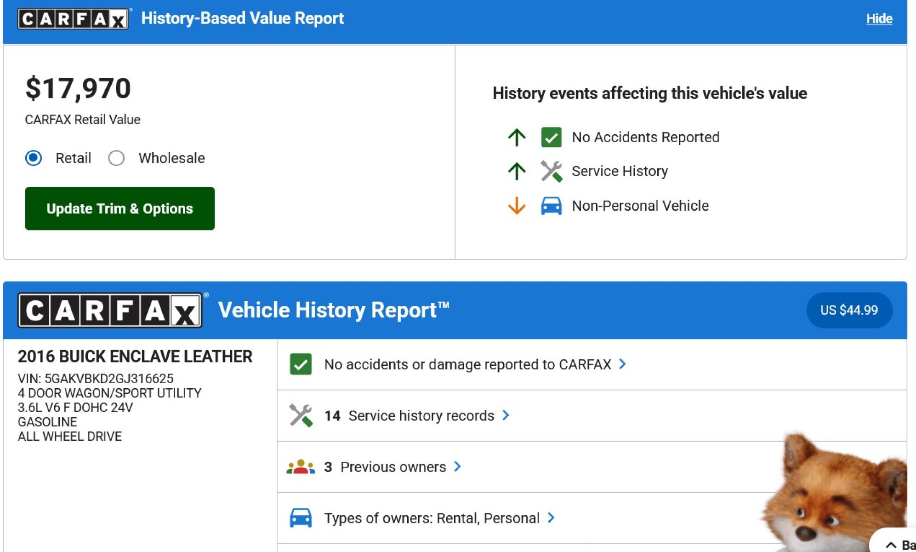This screenshot has width=916, height=552.
Task: Open the Types of owners: Rental, Personal row
Action: click(592, 518)
